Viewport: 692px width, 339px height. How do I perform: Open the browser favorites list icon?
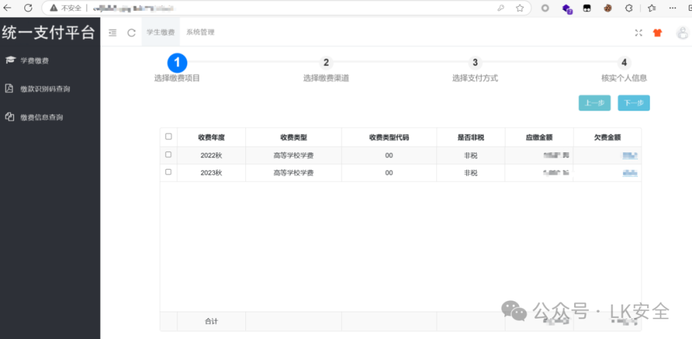tap(652, 8)
